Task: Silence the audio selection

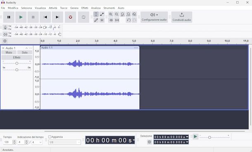Action: tap(117, 20)
